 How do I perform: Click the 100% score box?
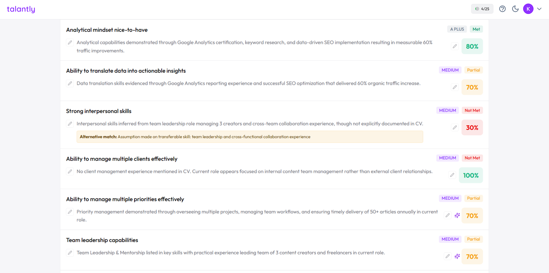[x=471, y=175]
